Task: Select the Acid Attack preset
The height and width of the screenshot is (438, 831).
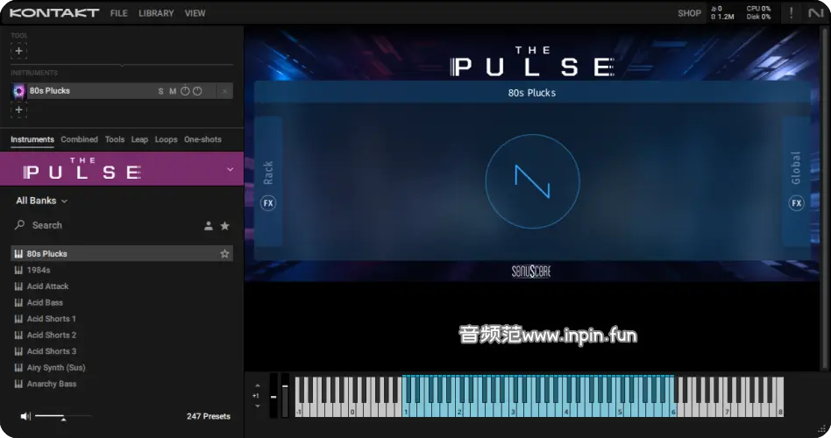Action: pyautogui.click(x=122, y=286)
